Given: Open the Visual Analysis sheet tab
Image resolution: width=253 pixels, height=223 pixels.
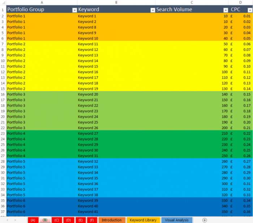Looking at the screenshot, I should click(177, 220).
